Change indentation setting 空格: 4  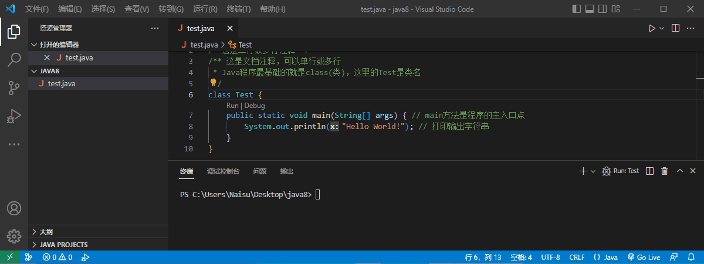tap(521, 257)
